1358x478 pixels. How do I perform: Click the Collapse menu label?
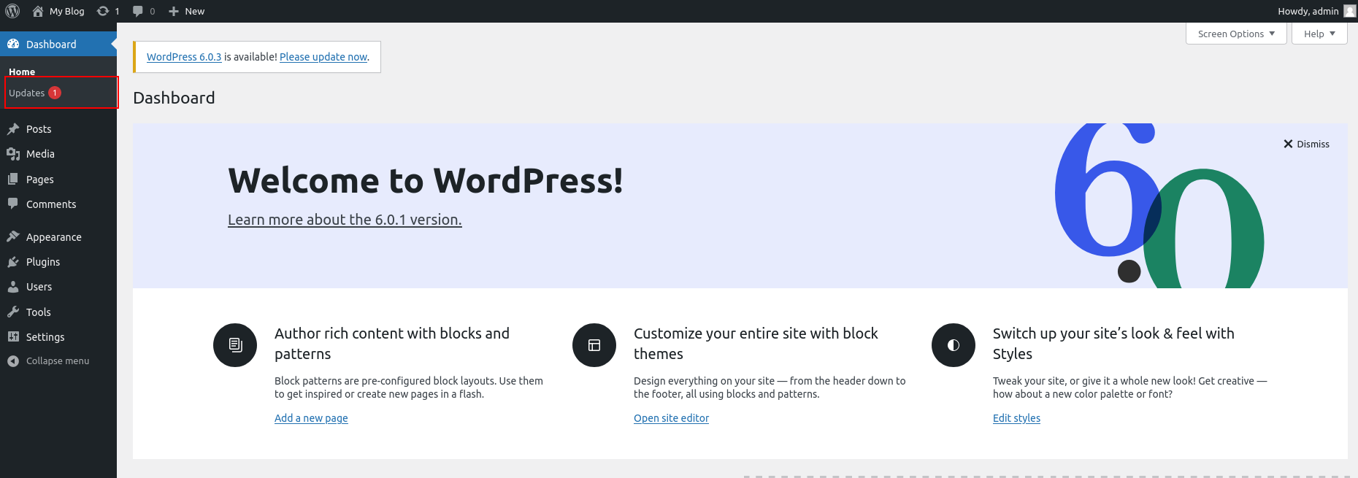(x=58, y=361)
